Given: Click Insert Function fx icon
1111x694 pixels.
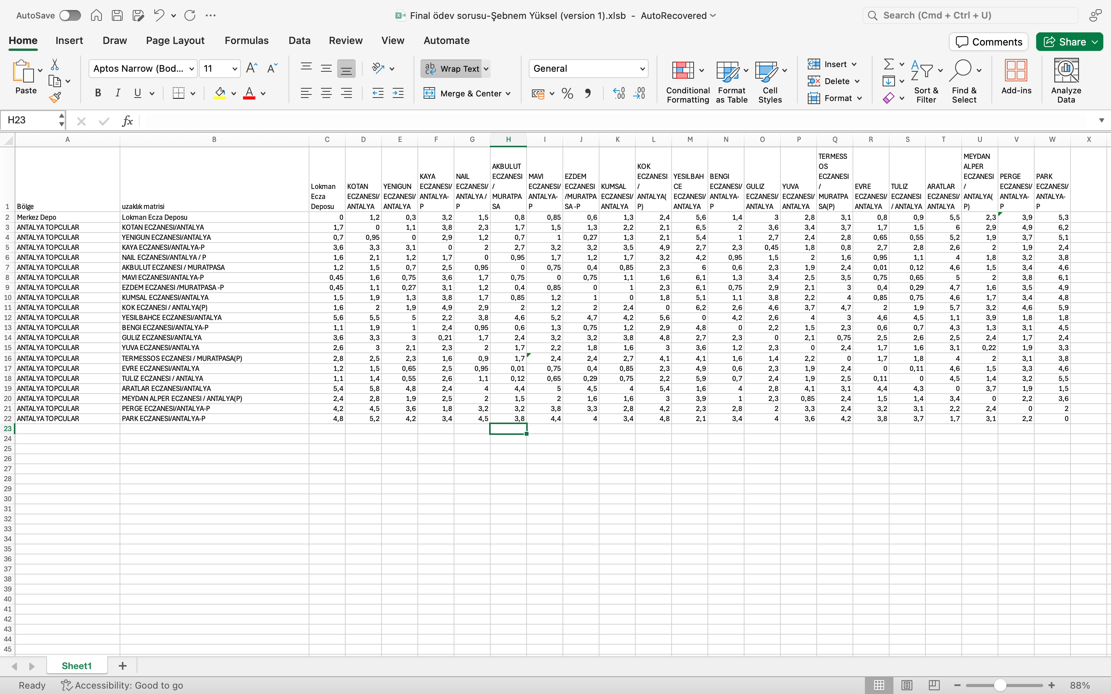Looking at the screenshot, I should click(x=127, y=121).
